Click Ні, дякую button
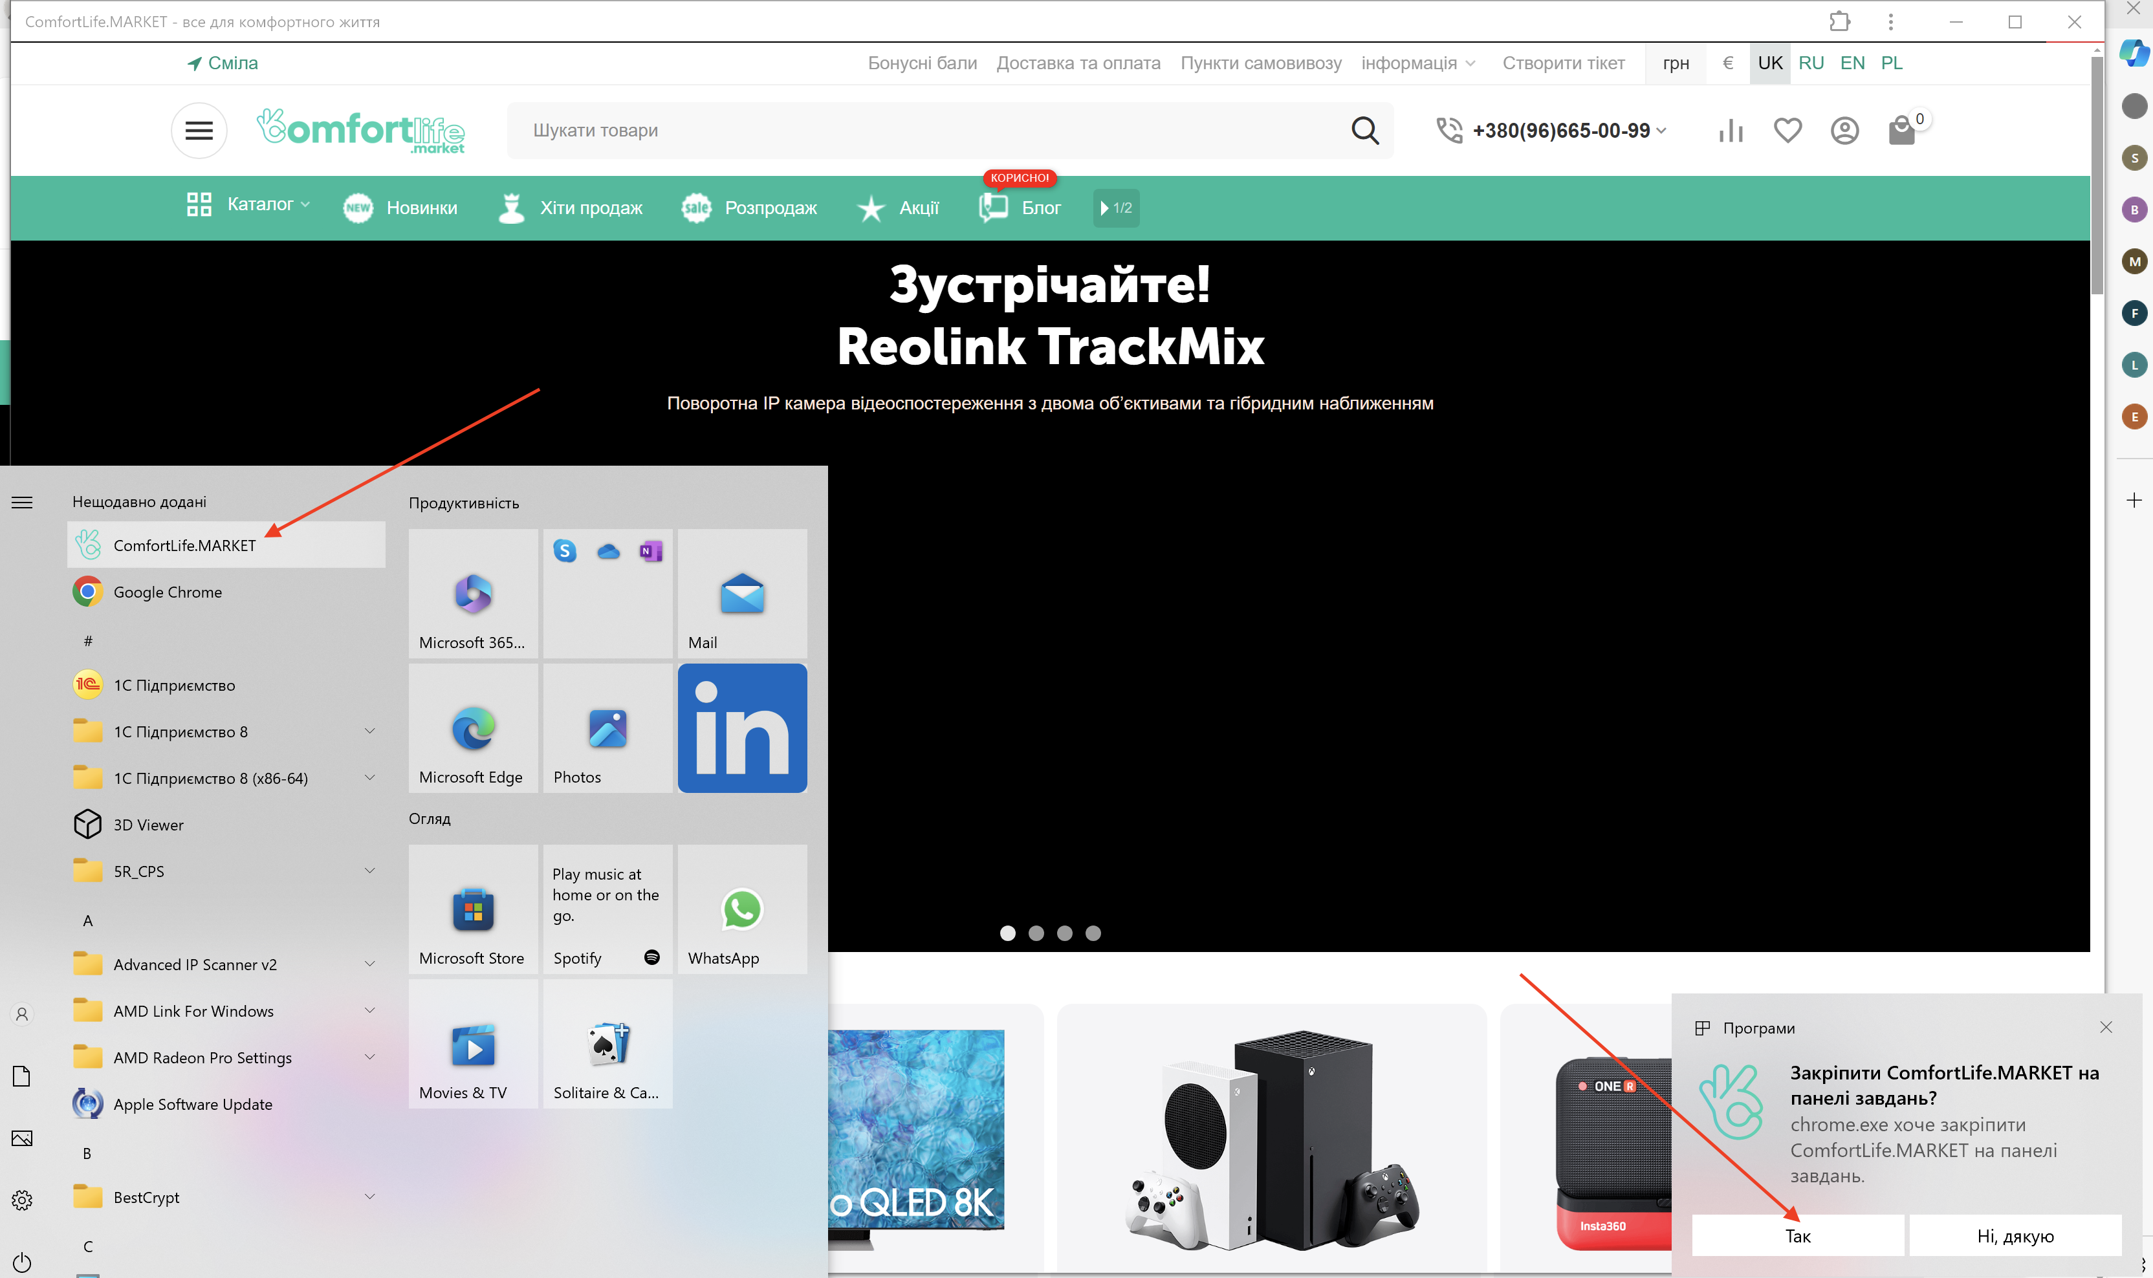Image resolution: width=2153 pixels, height=1278 pixels. pos(2015,1236)
